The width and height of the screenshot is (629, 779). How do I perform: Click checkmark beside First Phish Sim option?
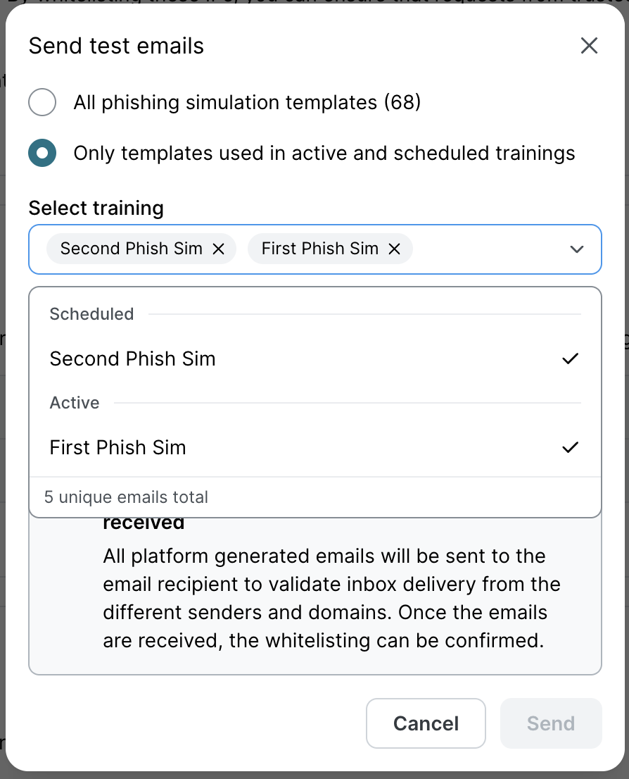click(570, 448)
